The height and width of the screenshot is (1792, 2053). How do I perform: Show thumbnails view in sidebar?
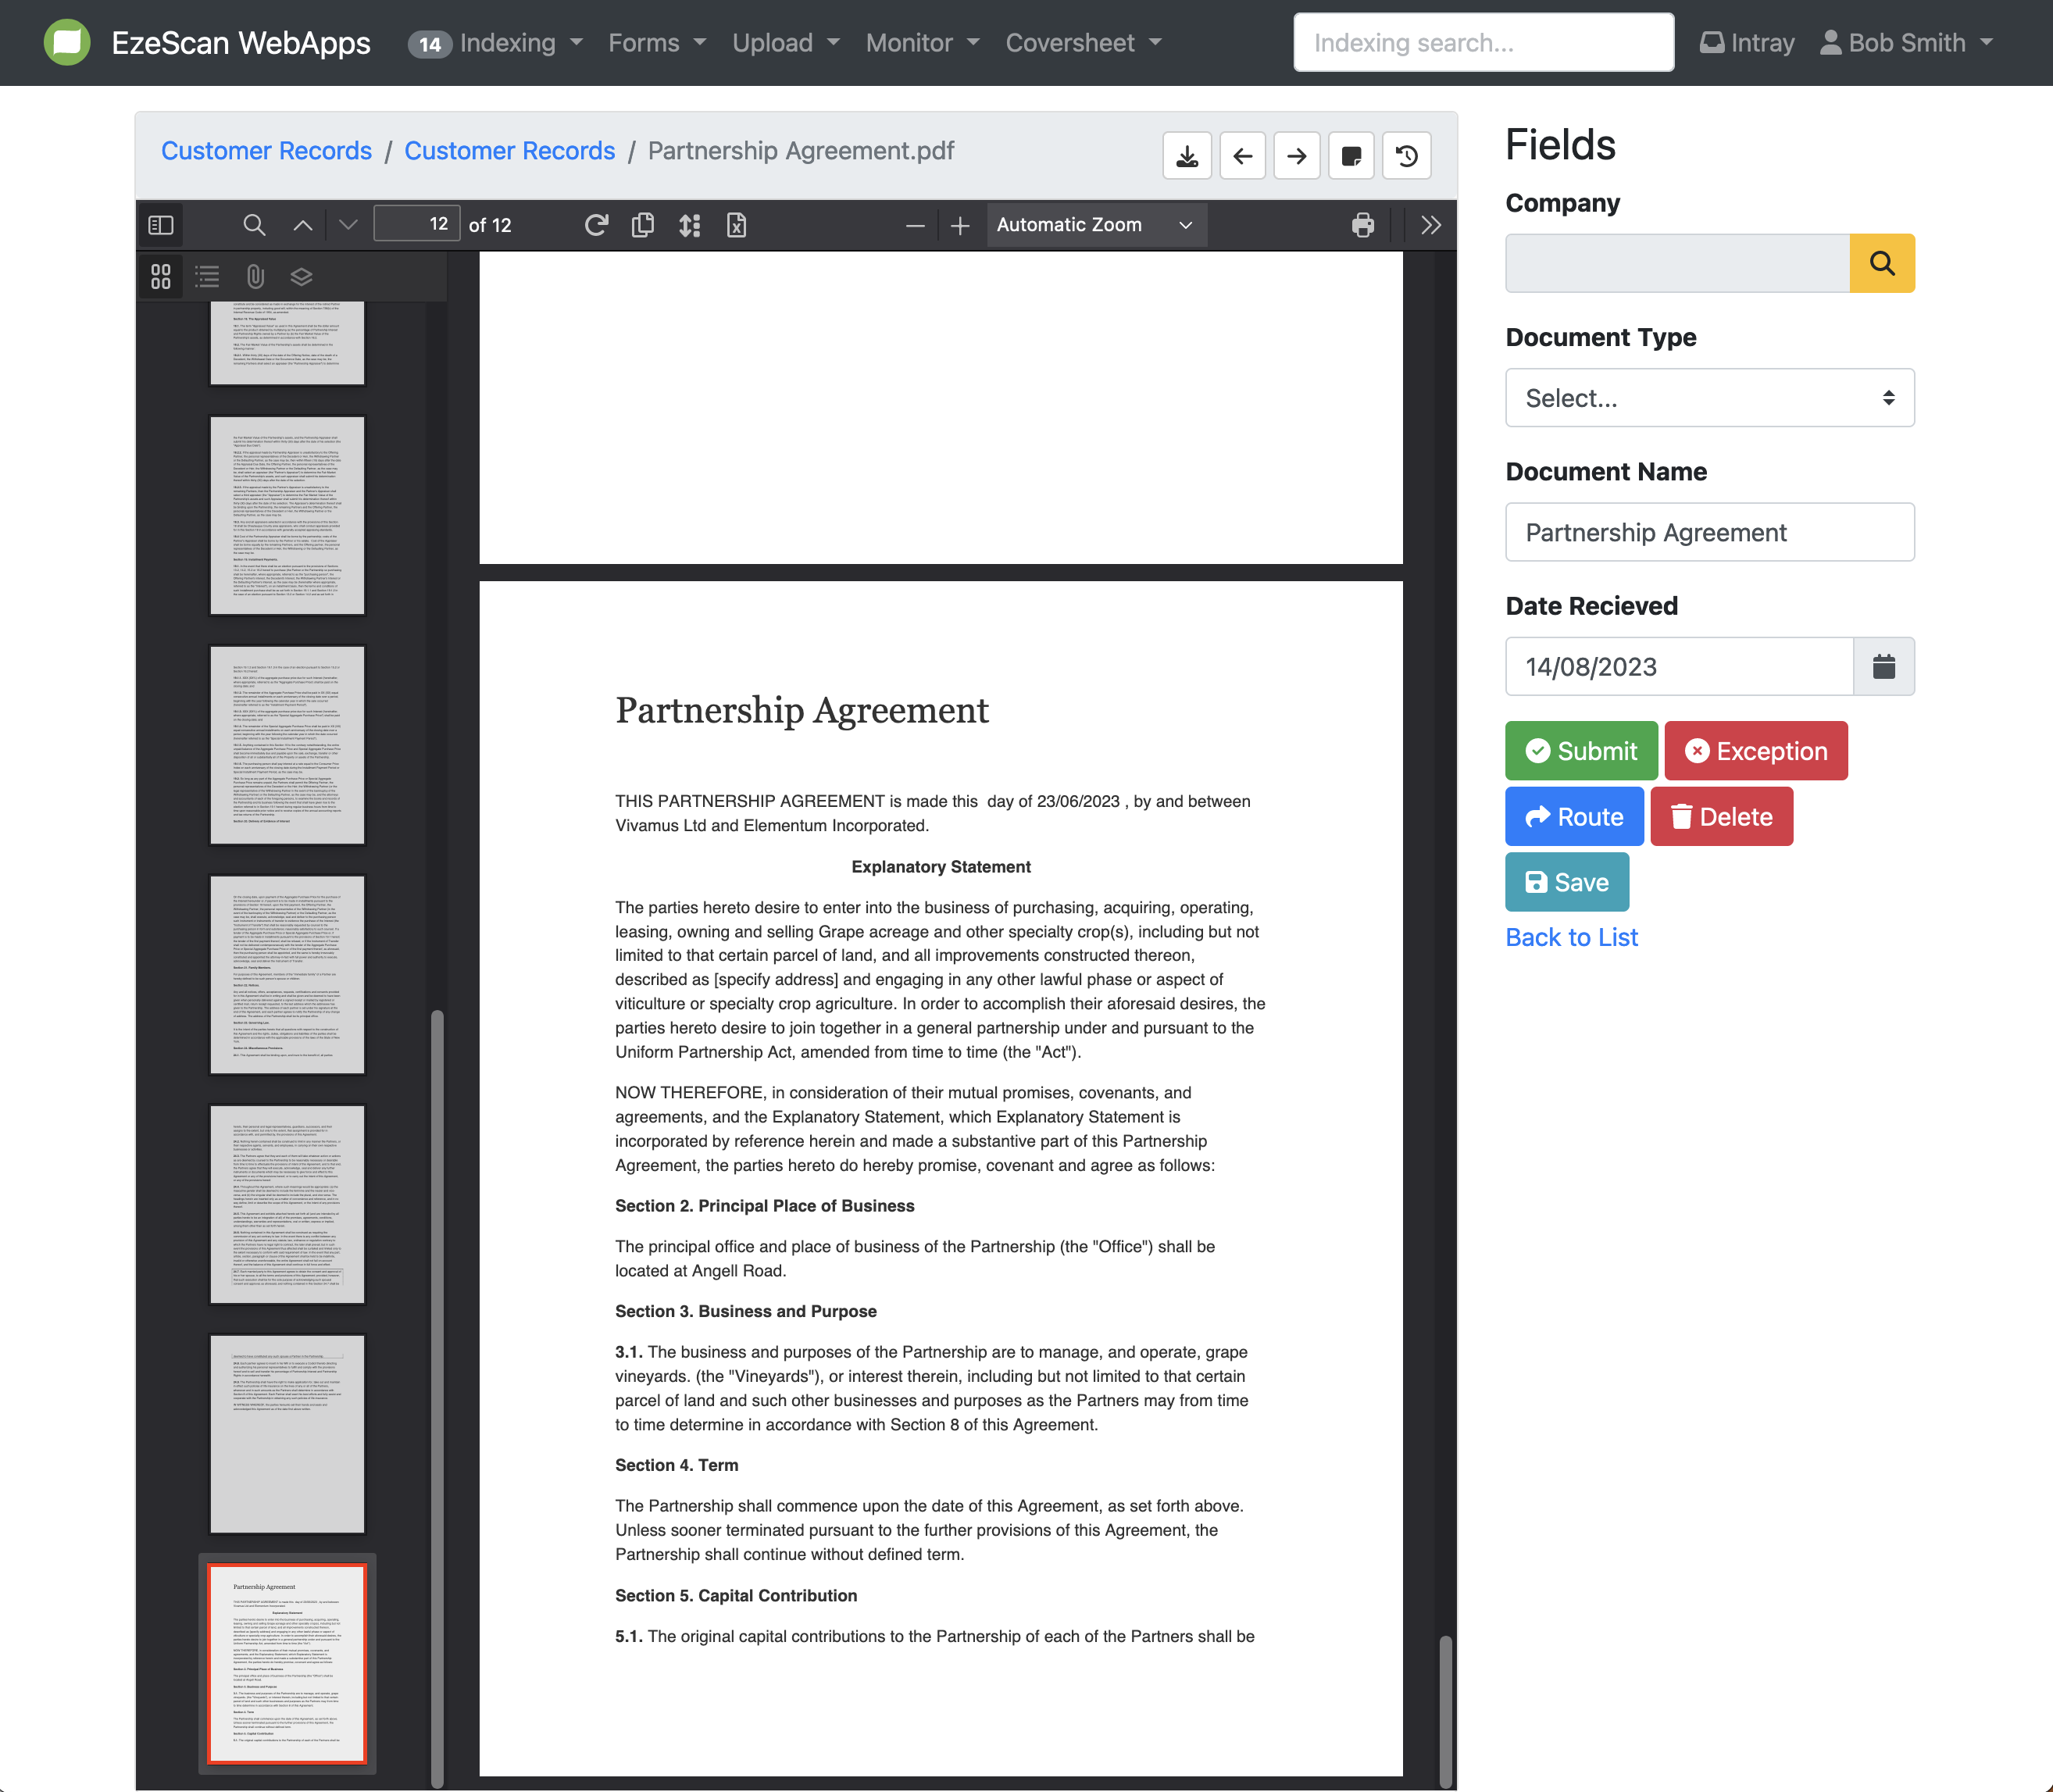tap(161, 277)
